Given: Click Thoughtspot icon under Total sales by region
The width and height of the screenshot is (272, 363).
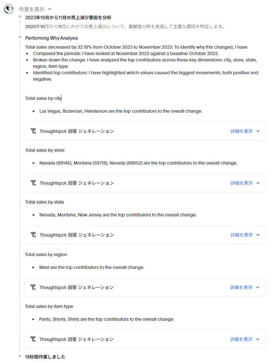Looking at the screenshot, I should (x=33, y=287).
